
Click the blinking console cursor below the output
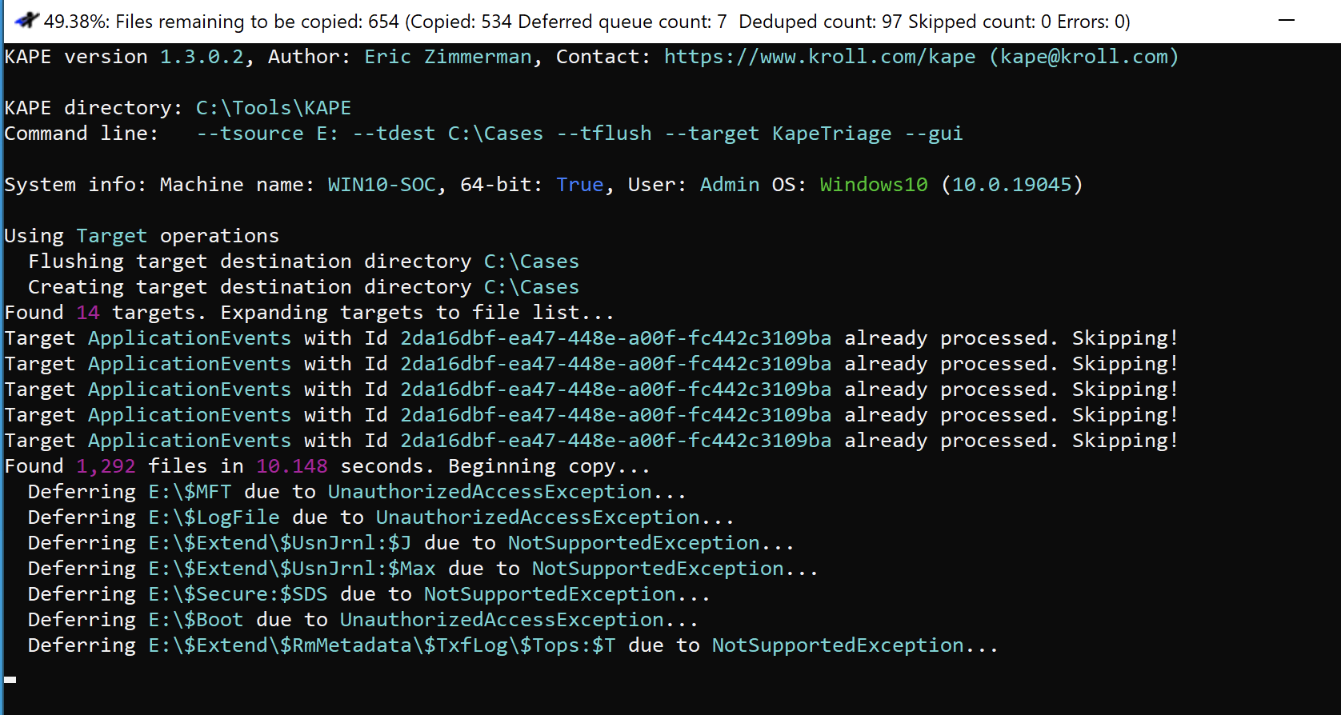10,679
